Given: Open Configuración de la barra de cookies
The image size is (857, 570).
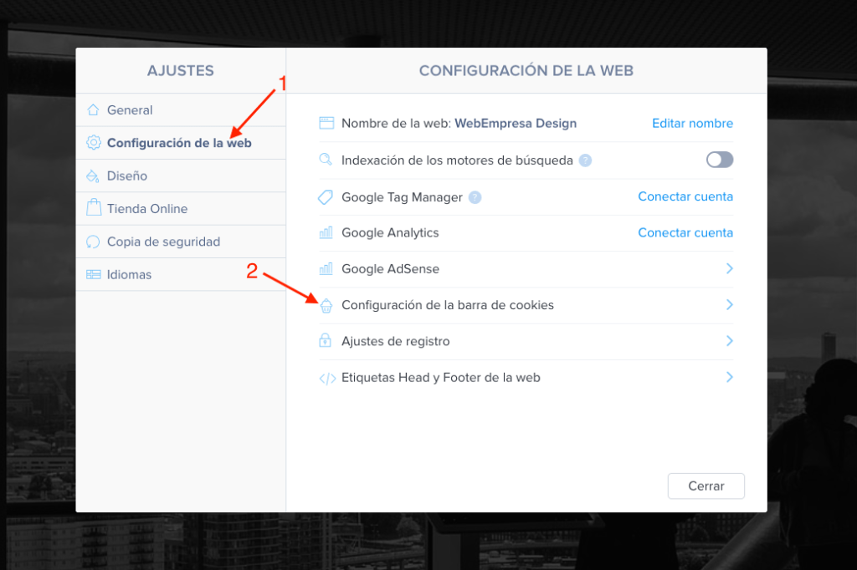Looking at the screenshot, I should click(526, 305).
